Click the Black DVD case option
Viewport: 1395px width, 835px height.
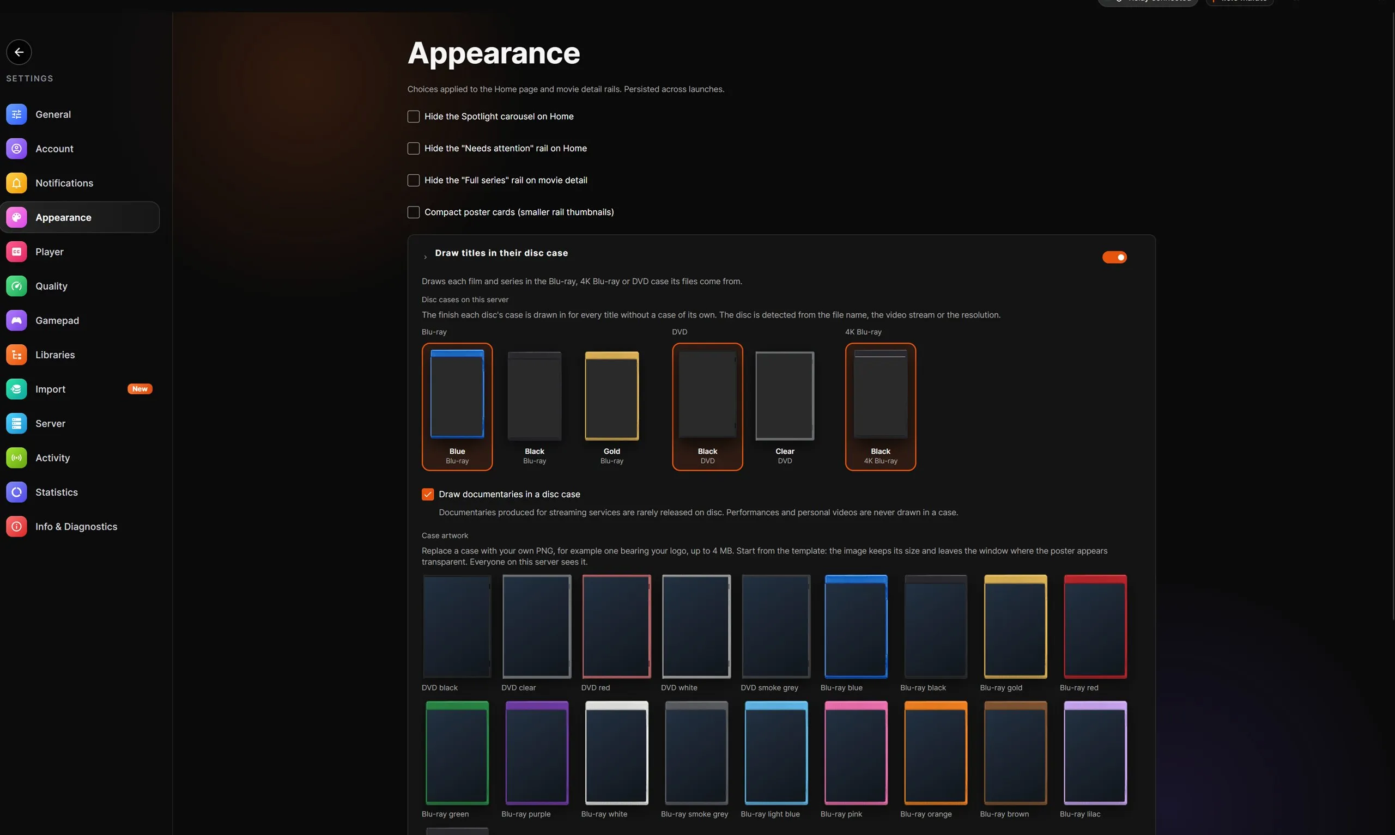tap(707, 407)
